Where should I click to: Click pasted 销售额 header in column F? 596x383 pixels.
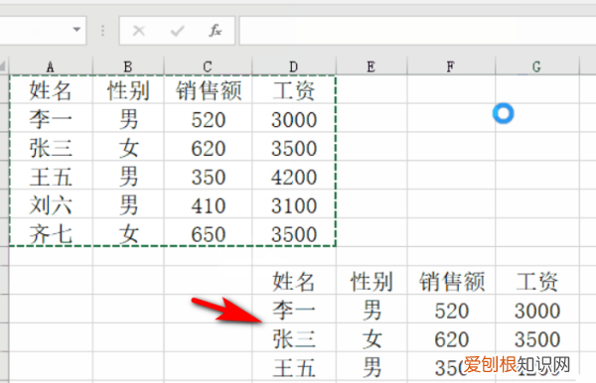[x=451, y=280]
